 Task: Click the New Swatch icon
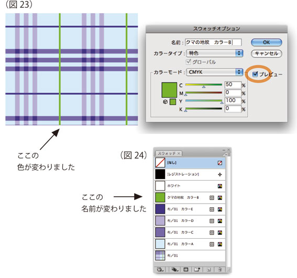208,269
